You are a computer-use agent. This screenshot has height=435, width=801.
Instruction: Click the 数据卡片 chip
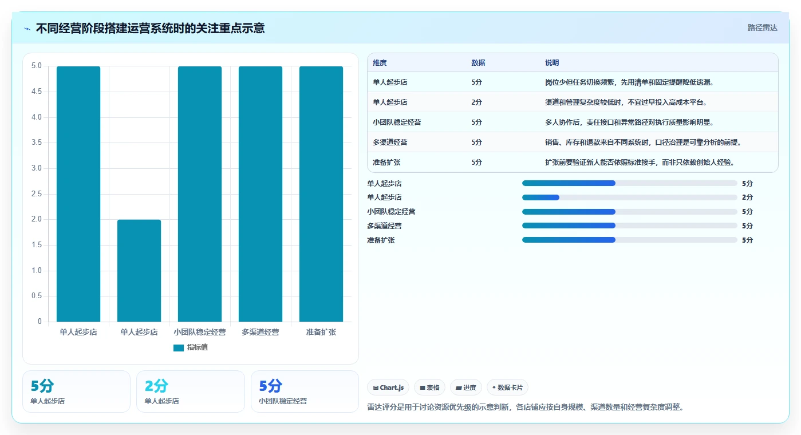pyautogui.click(x=507, y=387)
